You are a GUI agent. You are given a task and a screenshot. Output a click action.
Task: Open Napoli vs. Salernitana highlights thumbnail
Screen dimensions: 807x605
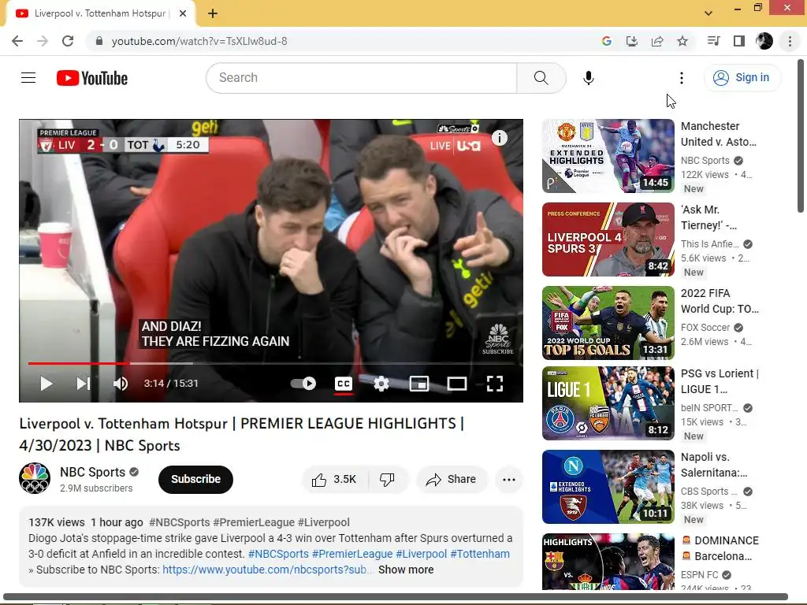608,487
